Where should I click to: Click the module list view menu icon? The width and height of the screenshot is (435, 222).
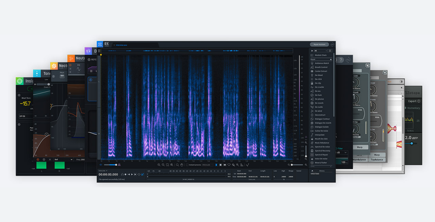click(330, 51)
